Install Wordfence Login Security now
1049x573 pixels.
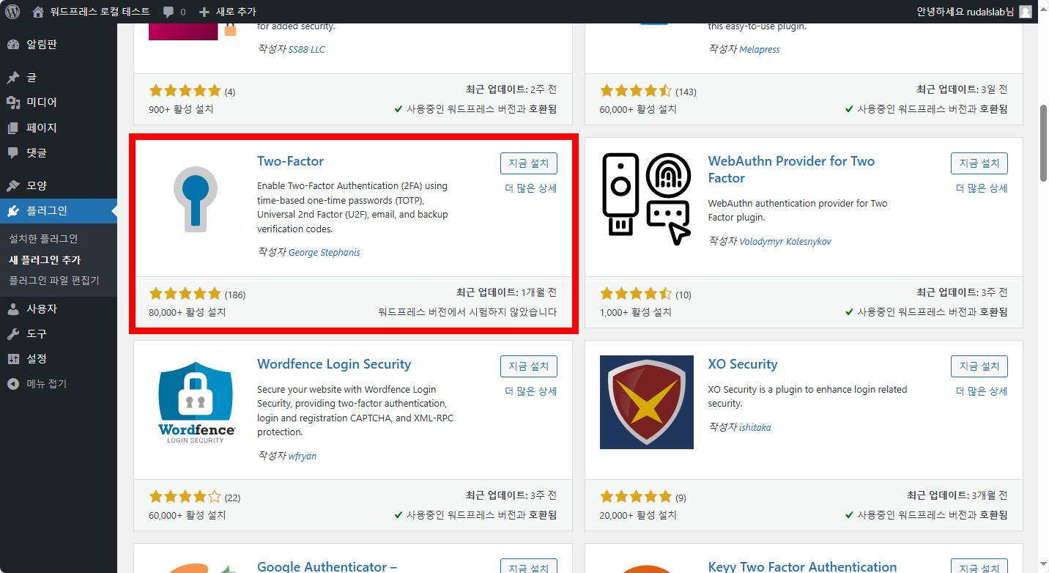[529, 366]
